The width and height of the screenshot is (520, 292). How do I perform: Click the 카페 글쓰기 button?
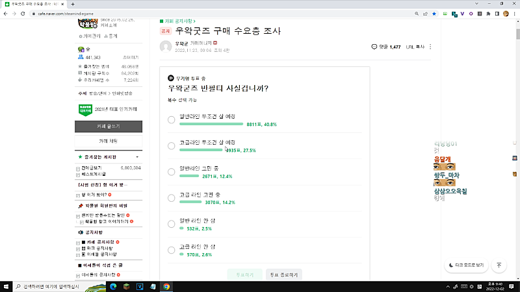pyautogui.click(x=109, y=127)
